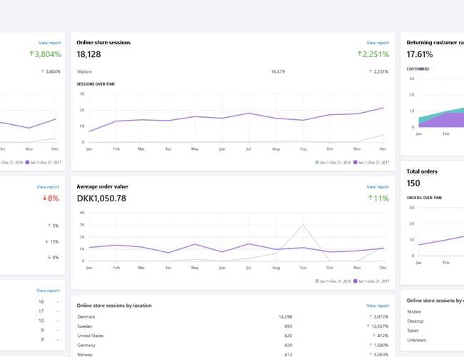Select the Norway location row
This screenshot has height=357, width=464.
[x=86, y=353]
